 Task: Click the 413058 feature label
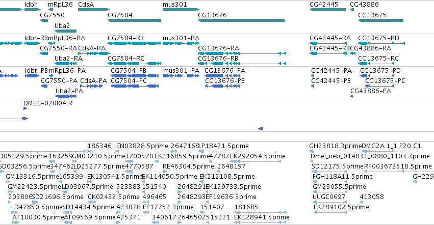point(372,197)
